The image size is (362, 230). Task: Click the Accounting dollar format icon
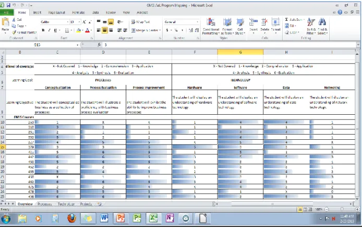click(x=167, y=30)
